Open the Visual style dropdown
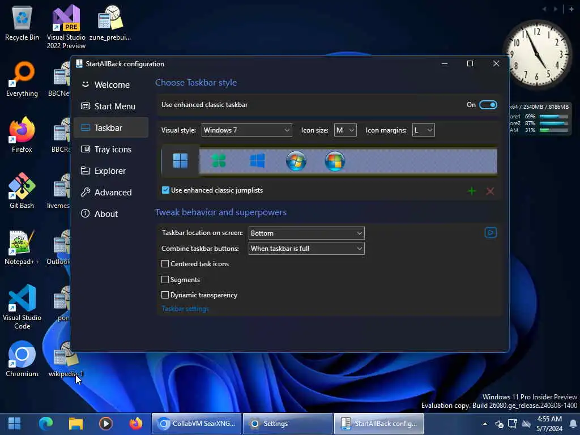Viewport: 580px width, 435px height. point(247,130)
